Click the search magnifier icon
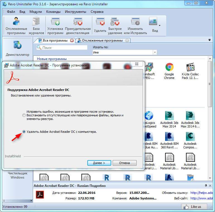 coord(39,47)
